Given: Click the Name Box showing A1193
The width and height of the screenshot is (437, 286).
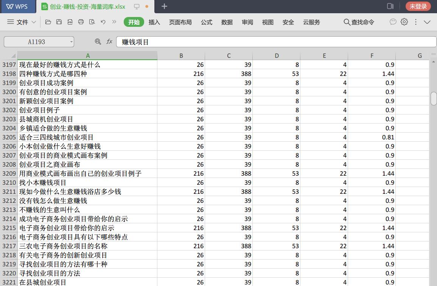Looking at the screenshot, I should [36, 42].
